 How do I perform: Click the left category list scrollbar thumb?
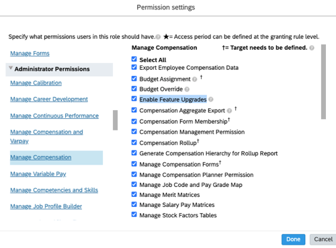coord(115,120)
